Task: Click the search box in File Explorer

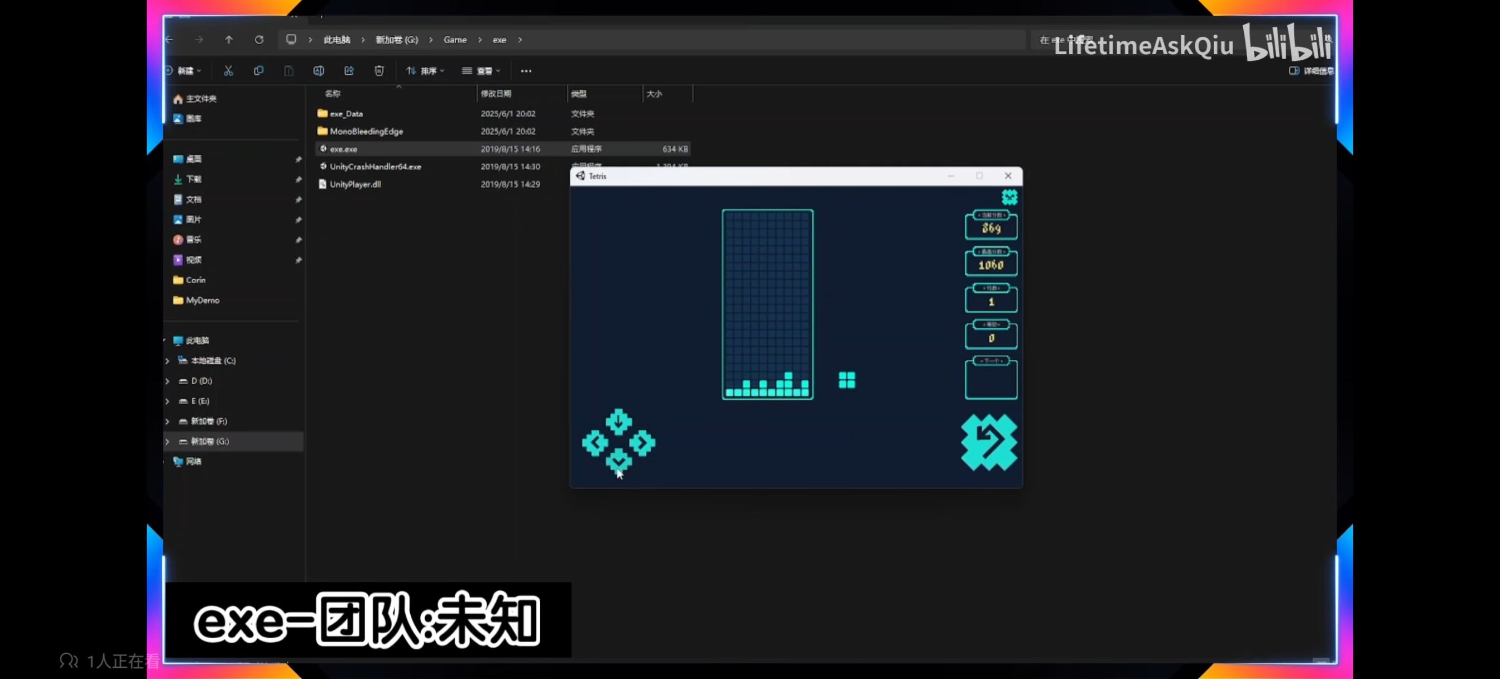Action: [x=1182, y=40]
